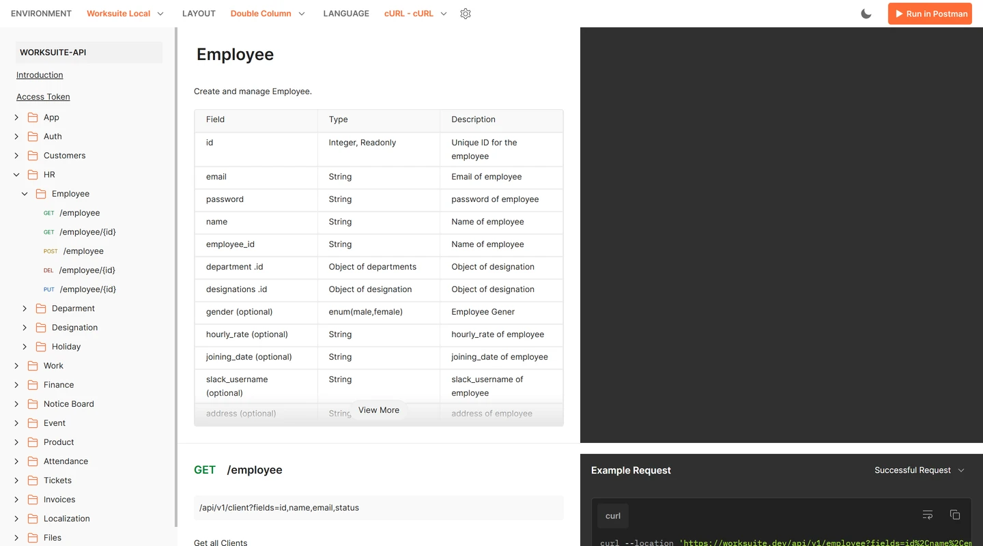
Task: Collapse the Employee subfolder chevron
Action: [x=25, y=194]
